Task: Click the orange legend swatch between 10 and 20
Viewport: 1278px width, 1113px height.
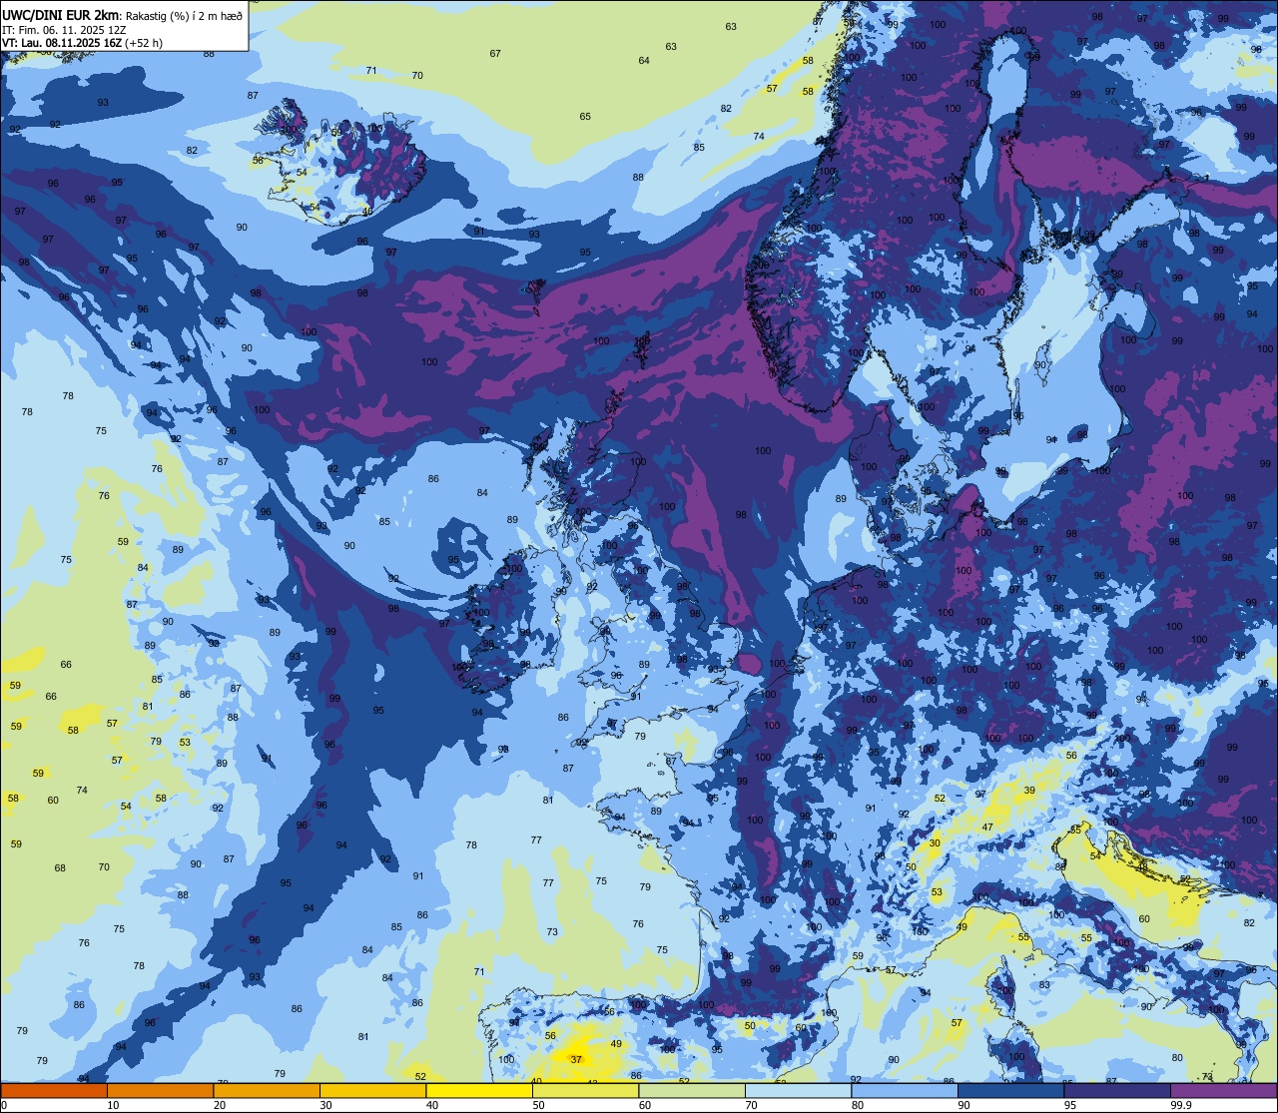Action: [x=160, y=1090]
